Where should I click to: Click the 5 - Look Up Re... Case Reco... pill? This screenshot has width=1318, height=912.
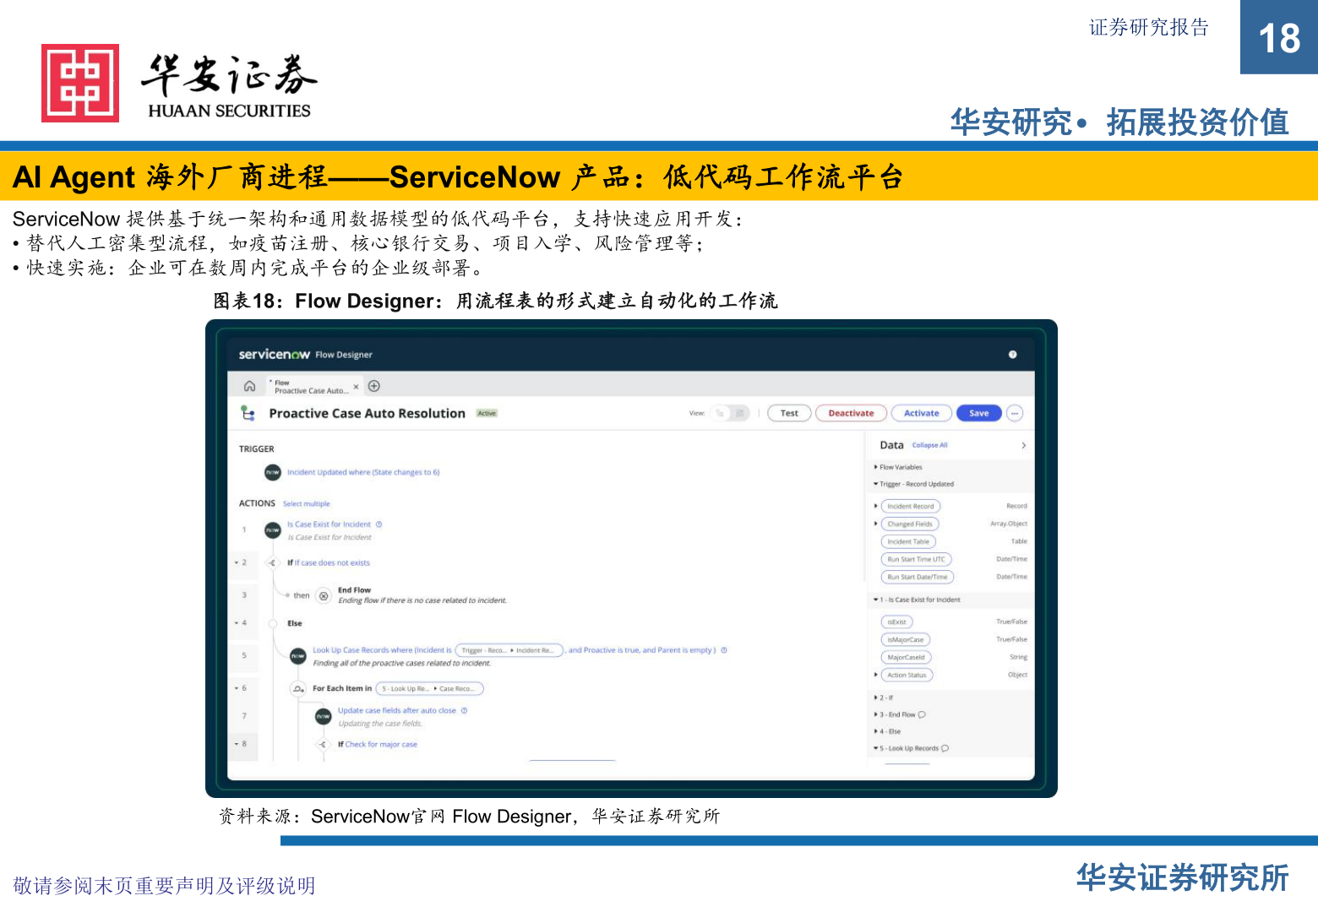point(429,689)
